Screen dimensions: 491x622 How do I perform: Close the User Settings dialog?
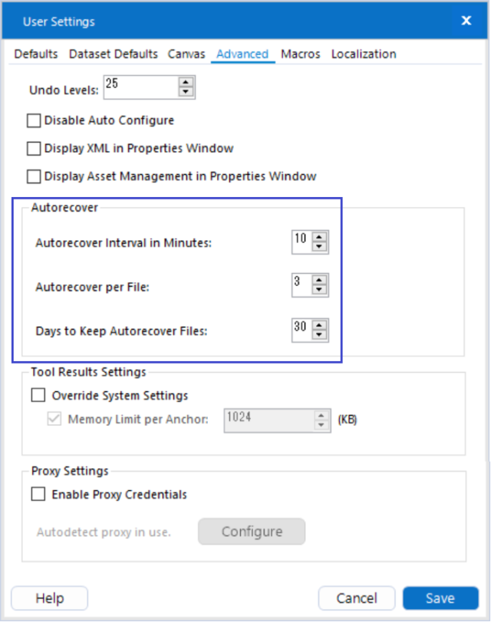click(466, 21)
